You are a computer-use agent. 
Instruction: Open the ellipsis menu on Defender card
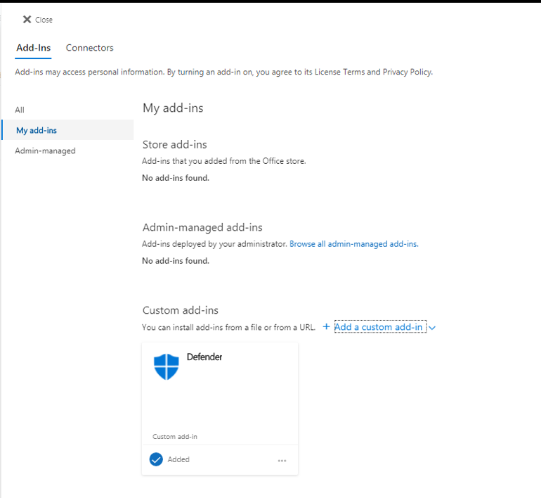tap(282, 461)
